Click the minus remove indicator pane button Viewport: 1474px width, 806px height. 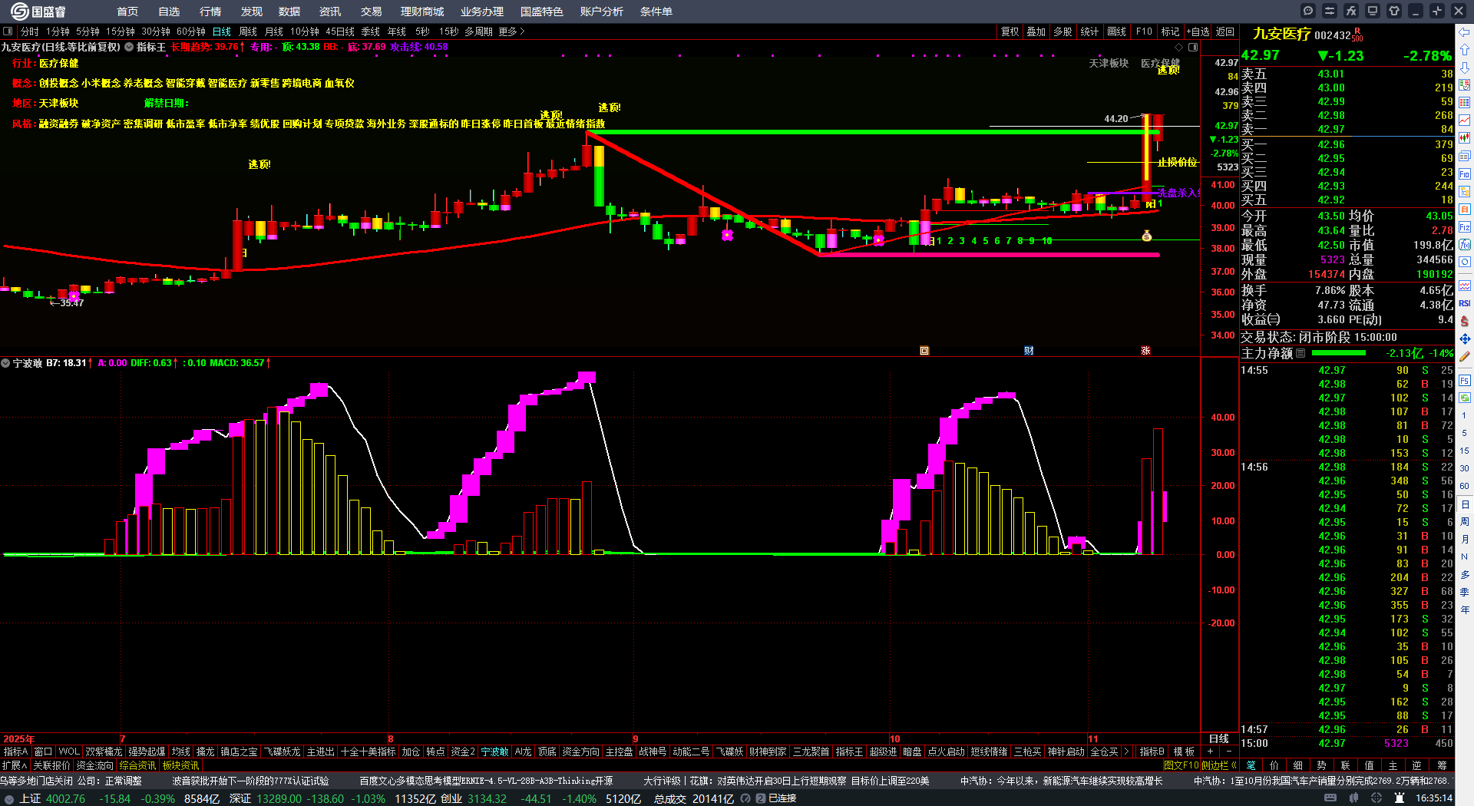click(x=1228, y=751)
